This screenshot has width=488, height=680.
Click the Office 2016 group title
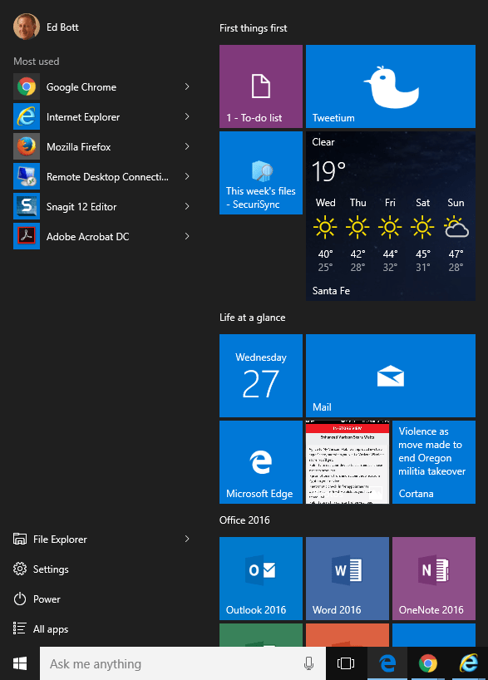point(244,520)
